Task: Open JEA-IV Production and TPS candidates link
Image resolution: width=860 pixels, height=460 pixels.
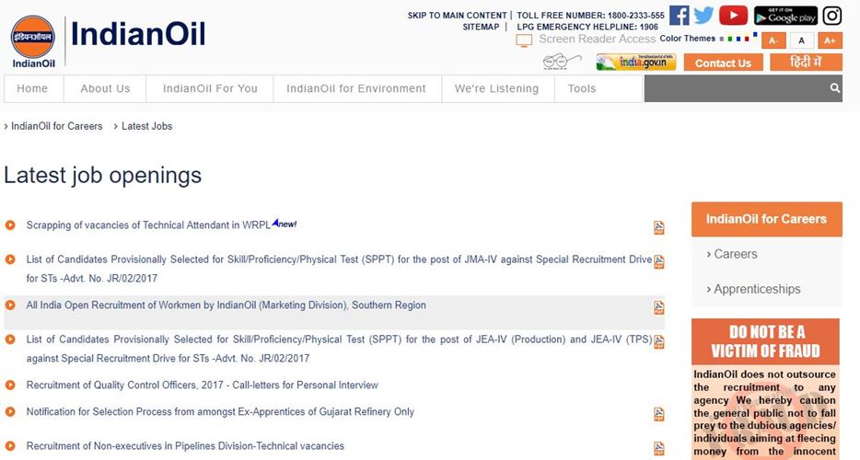Action: 339,349
